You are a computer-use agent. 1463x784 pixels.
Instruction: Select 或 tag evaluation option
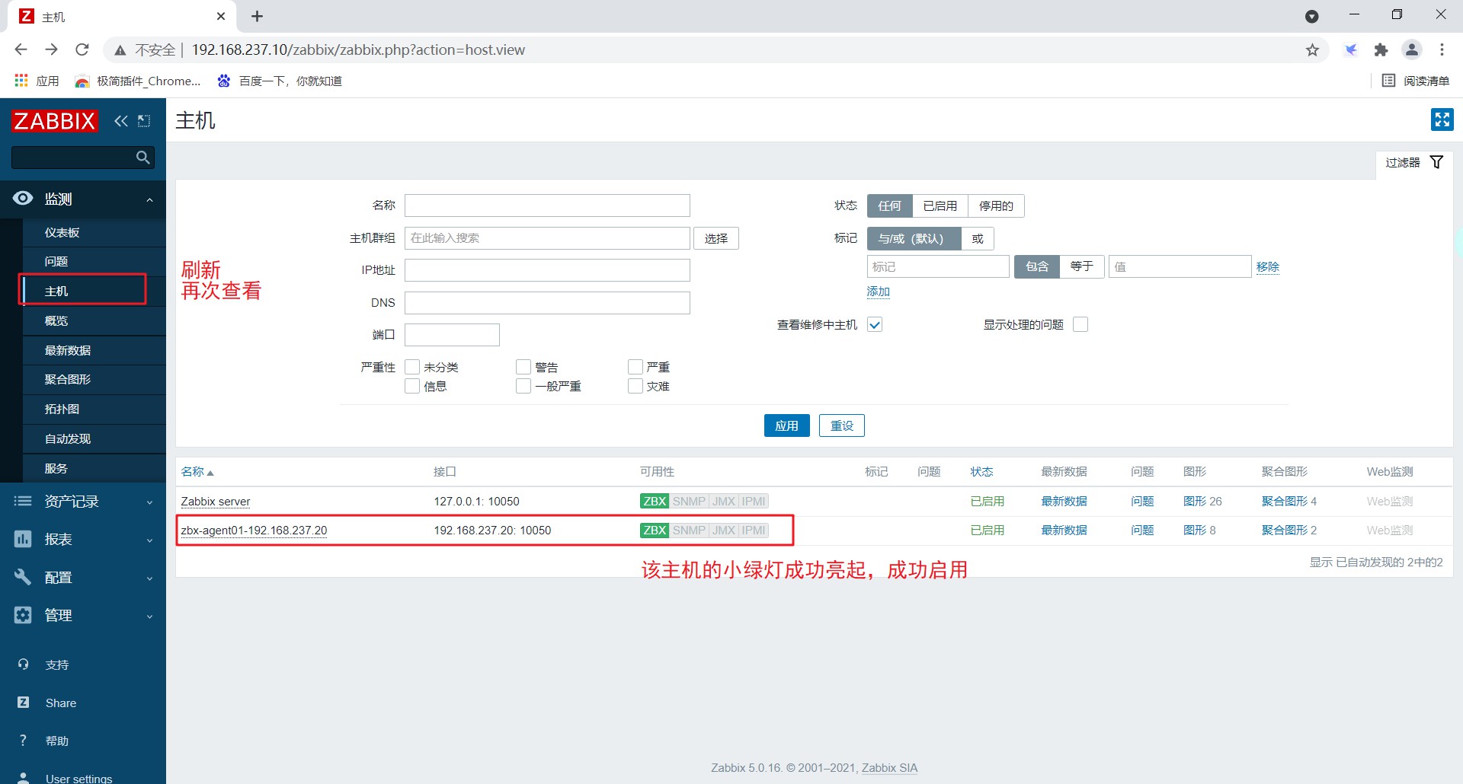[x=978, y=238]
